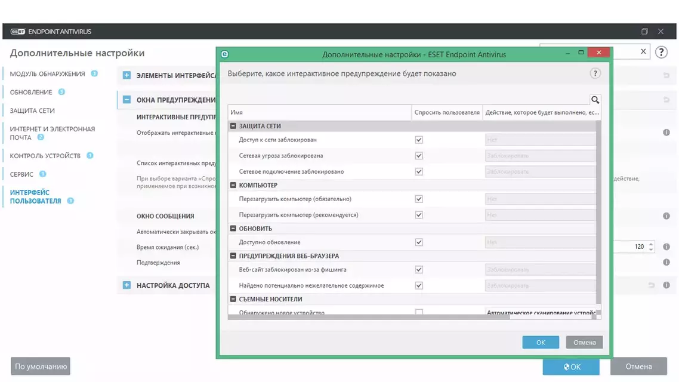Click the ESET logo in the title bar
This screenshot has height=382, width=679.
click(x=18, y=32)
